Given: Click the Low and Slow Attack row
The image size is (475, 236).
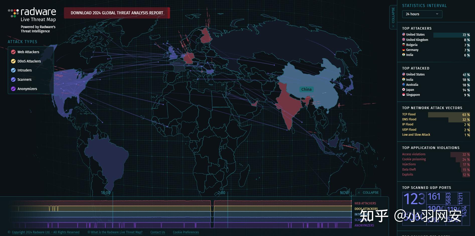Looking at the screenshot, I should pyautogui.click(x=436, y=135).
